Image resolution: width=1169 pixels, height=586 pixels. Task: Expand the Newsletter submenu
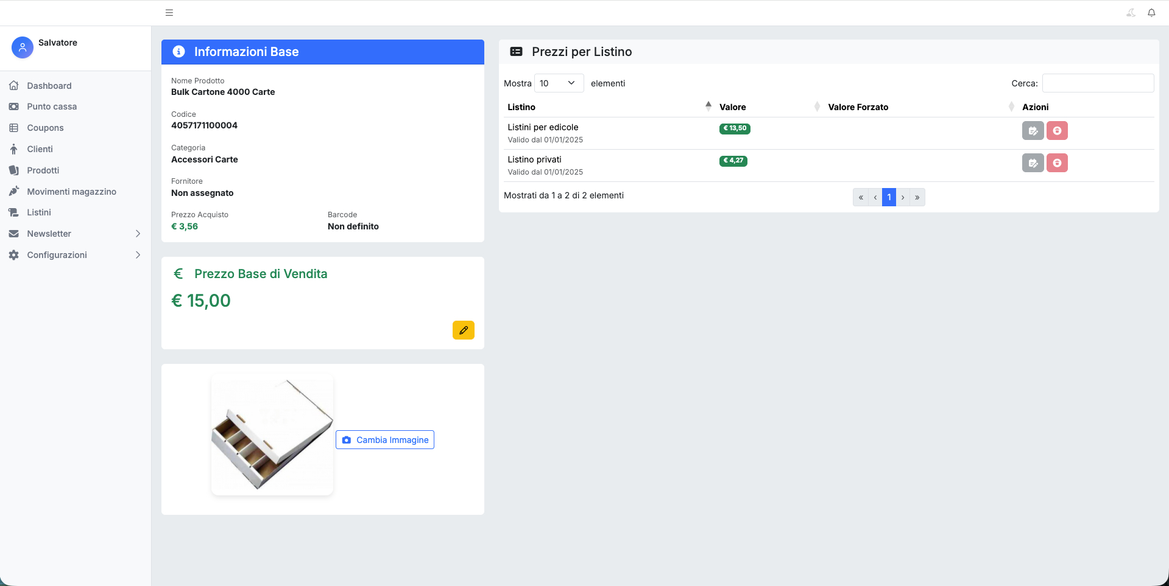point(75,234)
